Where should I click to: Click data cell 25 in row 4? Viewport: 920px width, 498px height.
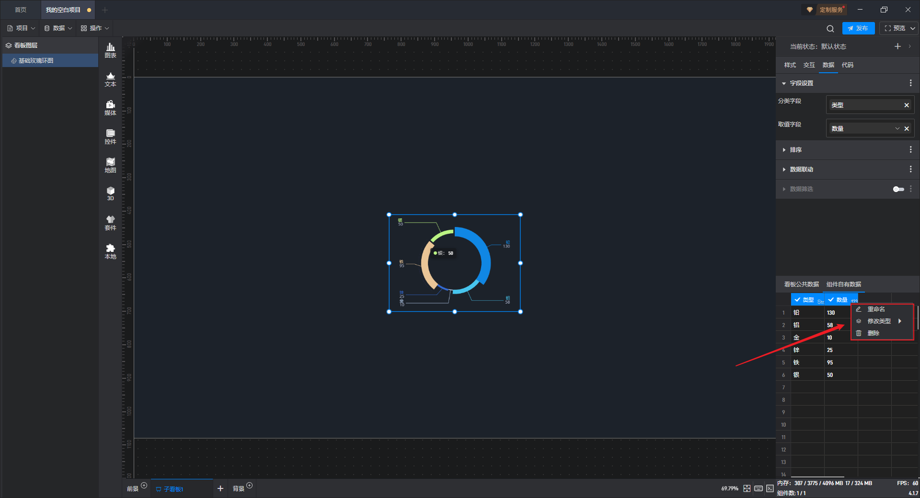[841, 350]
